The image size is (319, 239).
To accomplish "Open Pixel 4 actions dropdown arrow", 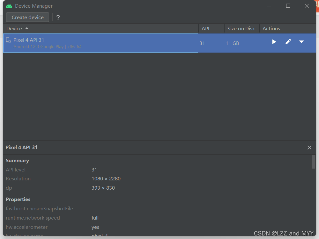I will tap(301, 42).
